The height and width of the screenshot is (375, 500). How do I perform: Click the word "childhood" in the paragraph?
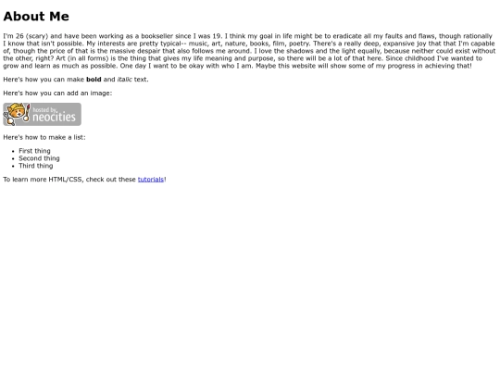tap(419, 58)
